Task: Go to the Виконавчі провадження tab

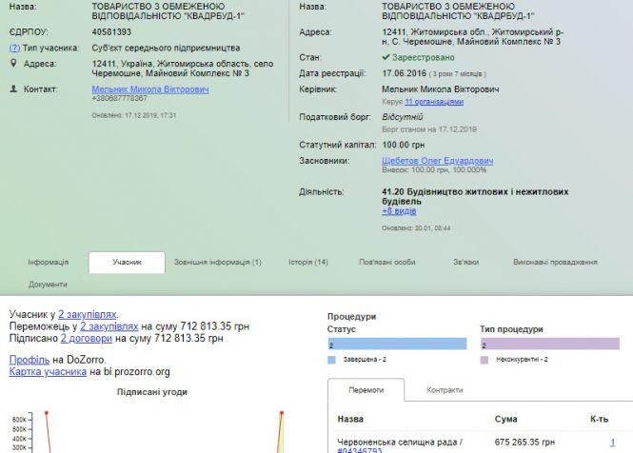Action: pyautogui.click(x=555, y=262)
